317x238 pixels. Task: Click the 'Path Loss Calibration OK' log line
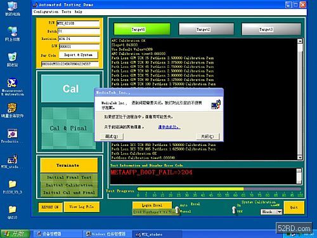tap(134, 154)
